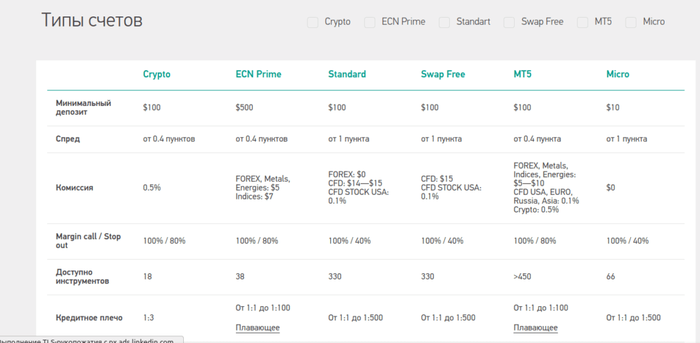Tick the ECN Prime filter checkbox
The image size is (700, 343).
tap(370, 22)
